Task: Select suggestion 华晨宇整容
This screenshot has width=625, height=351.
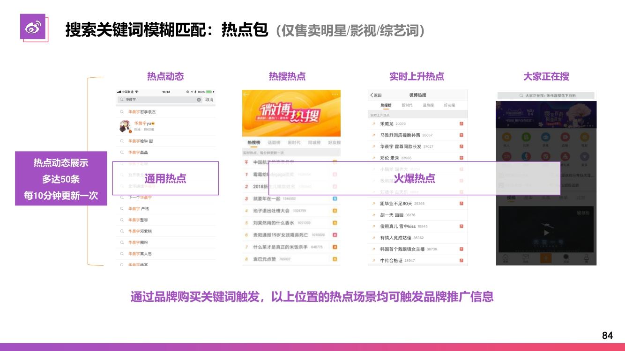Action: 138,220
